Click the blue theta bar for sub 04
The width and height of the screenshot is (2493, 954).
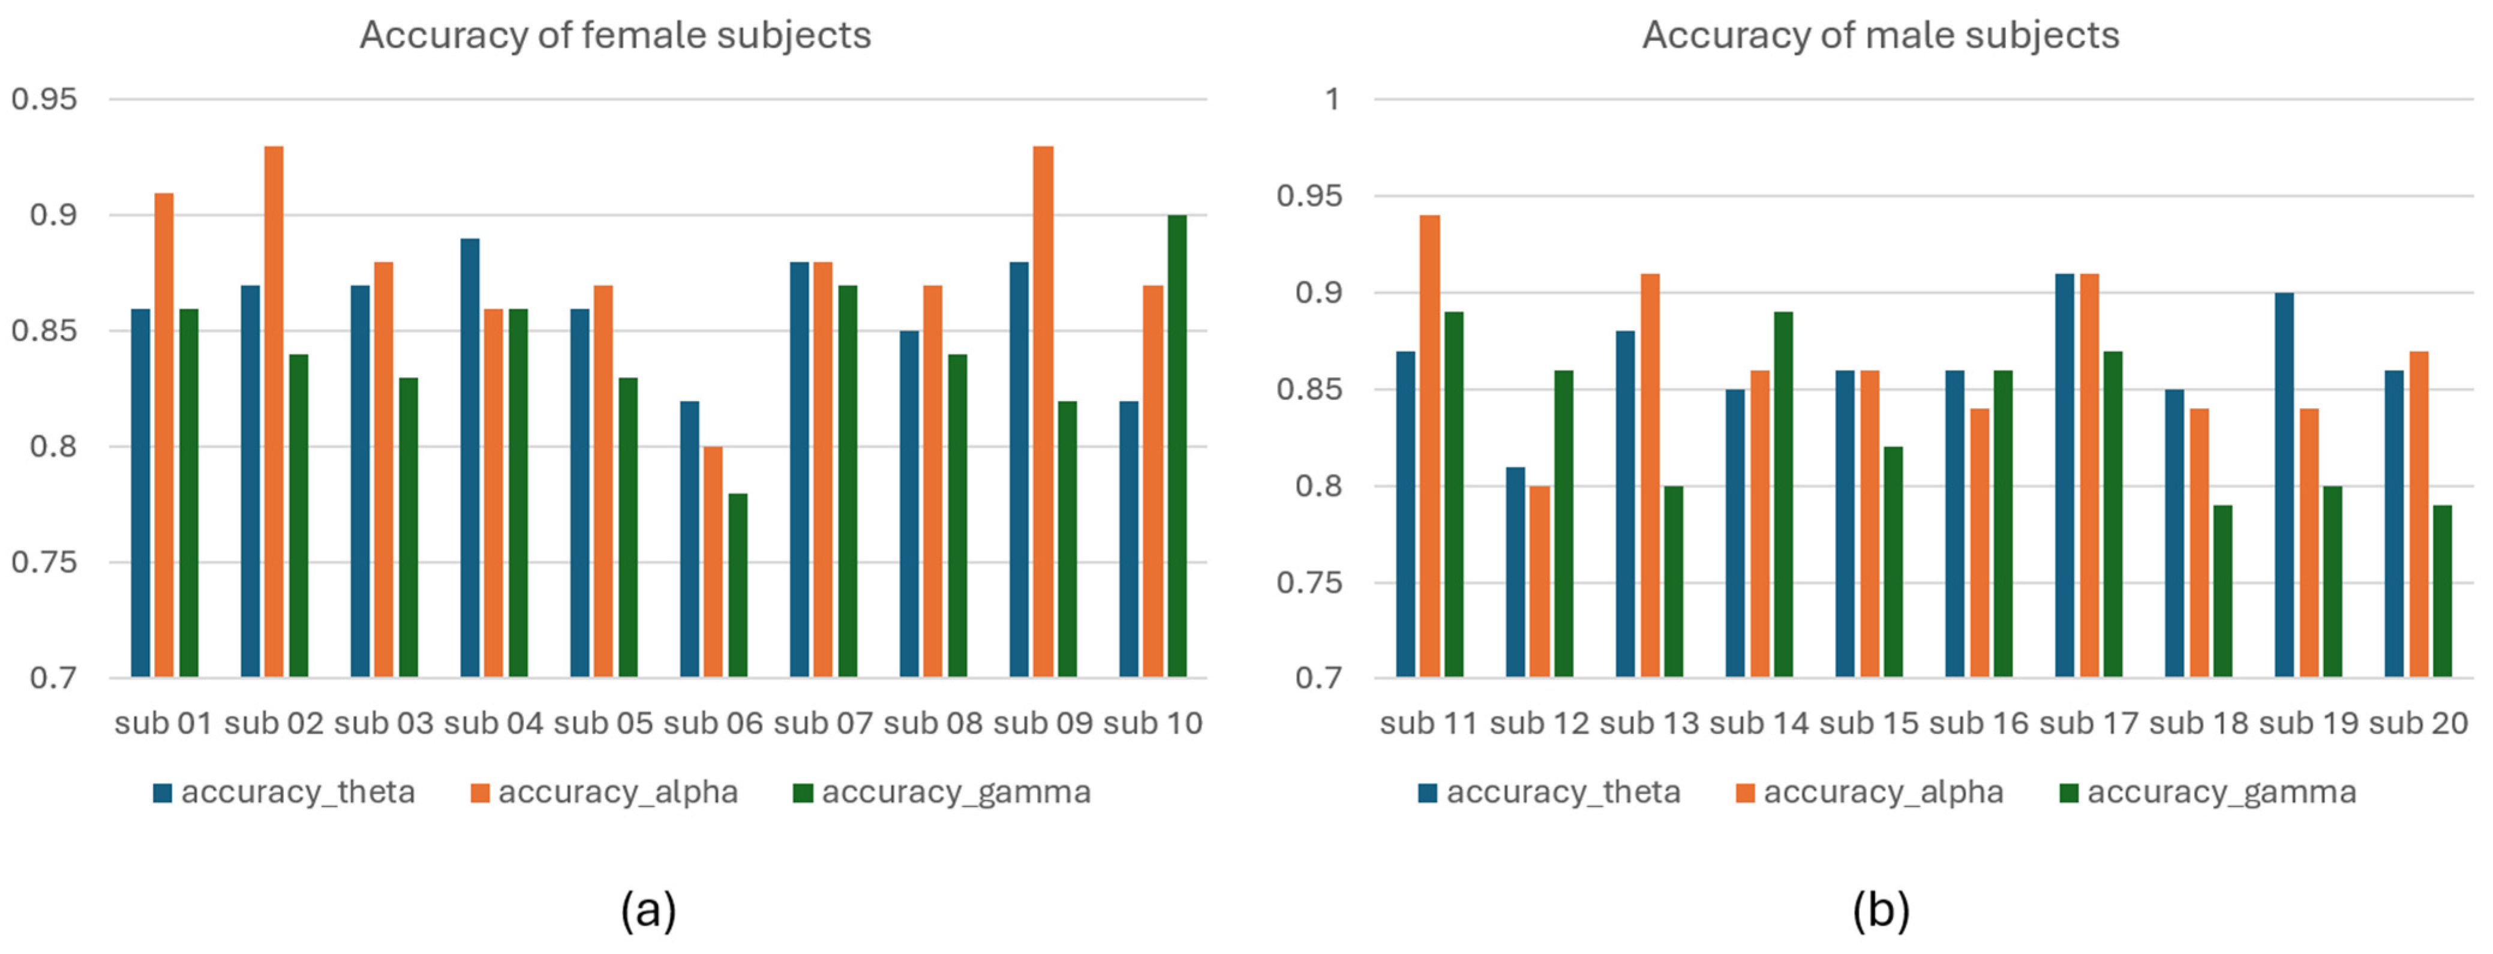[469, 458]
